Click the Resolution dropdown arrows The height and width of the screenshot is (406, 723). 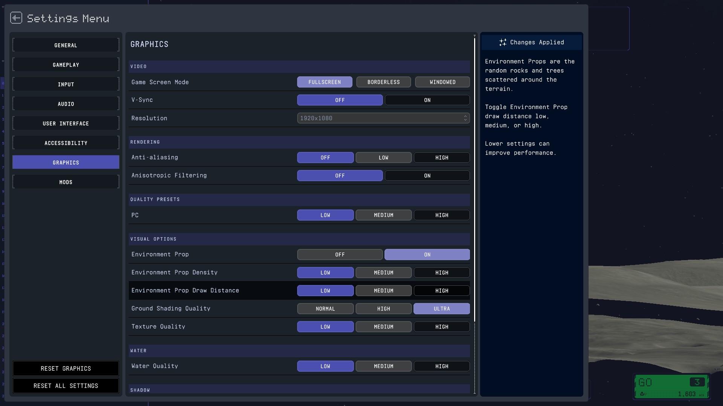point(465,118)
